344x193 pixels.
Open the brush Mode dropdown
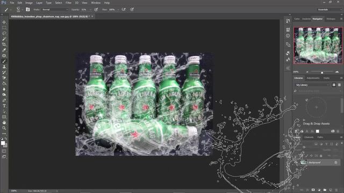tap(55, 10)
